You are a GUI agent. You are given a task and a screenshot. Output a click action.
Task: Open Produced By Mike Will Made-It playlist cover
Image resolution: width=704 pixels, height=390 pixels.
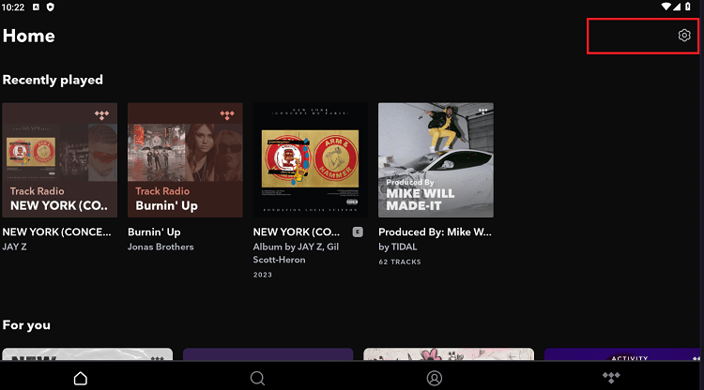[x=436, y=160]
